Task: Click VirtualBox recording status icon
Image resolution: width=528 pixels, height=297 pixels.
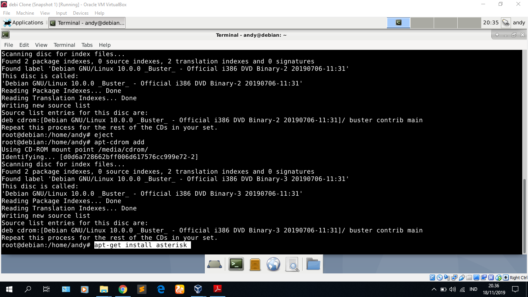Action: pyautogui.click(x=484, y=278)
